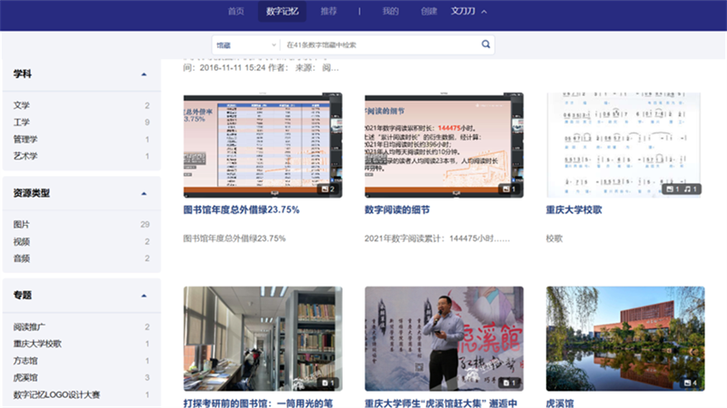Screen dimensions: 727x408
Task: Click media count badge on 重庆大学校歌 thumbnail
Action: tap(681, 189)
